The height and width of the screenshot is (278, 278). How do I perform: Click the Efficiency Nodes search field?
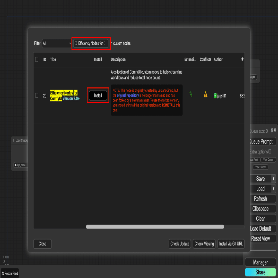(x=91, y=44)
